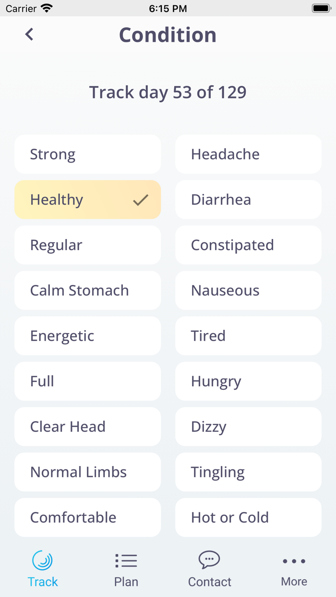Switch to the Contact tab
This screenshot has width=336, height=597.
click(x=209, y=569)
